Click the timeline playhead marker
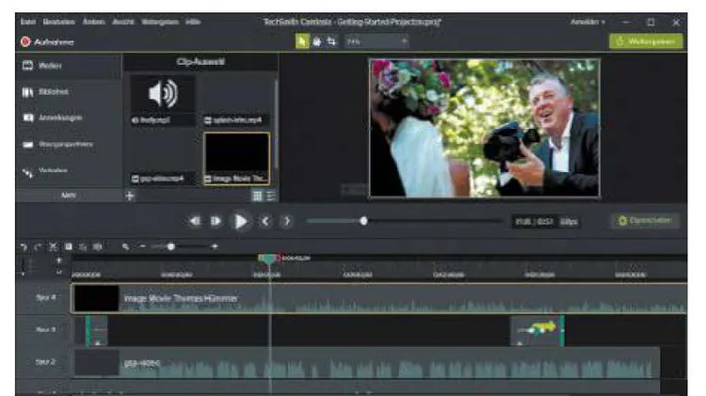 point(269,259)
